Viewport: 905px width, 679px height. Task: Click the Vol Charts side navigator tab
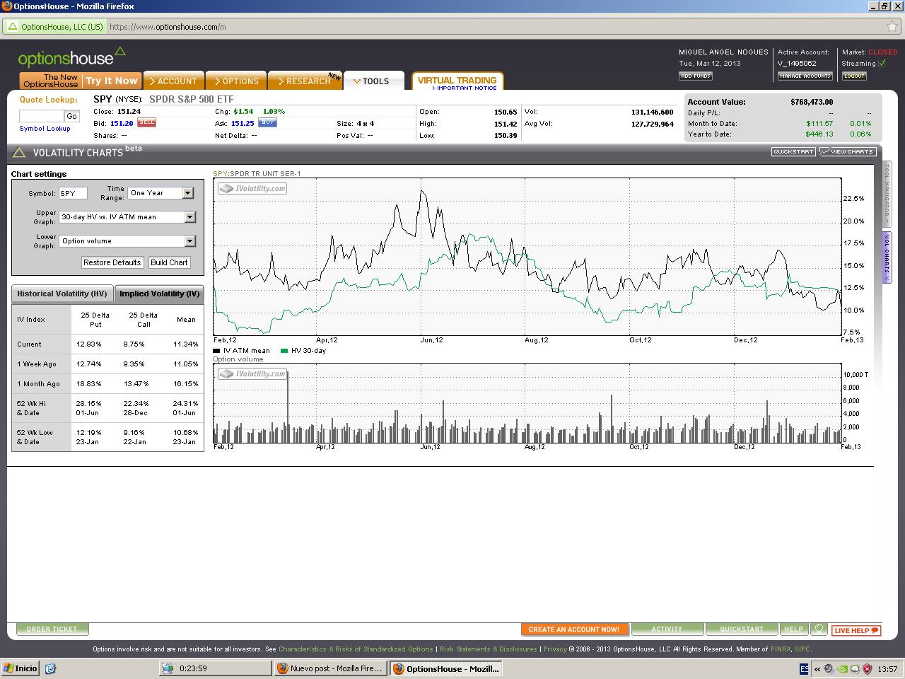point(887,257)
